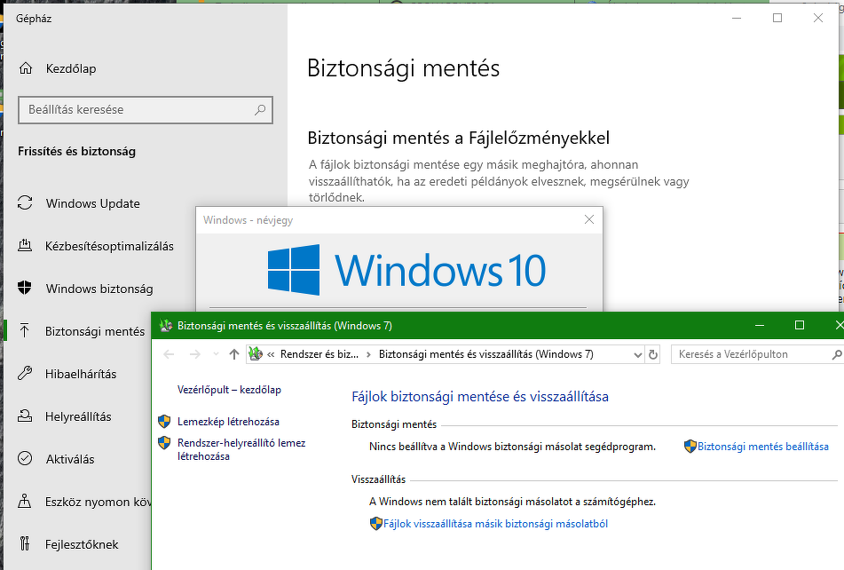Select Biztonsági mentés in Settings sidebar
844x570 pixels.
point(95,331)
